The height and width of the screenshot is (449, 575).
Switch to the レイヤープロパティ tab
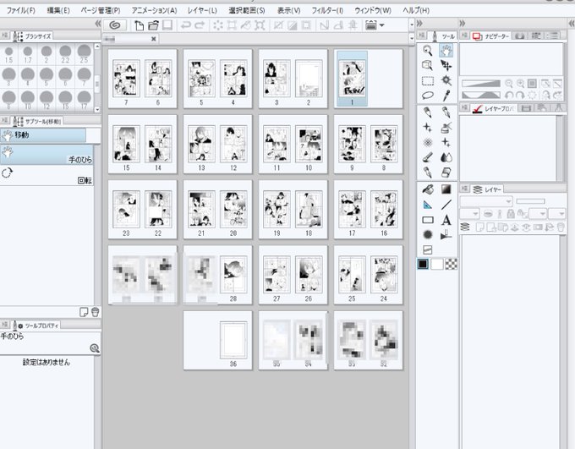[494, 108]
